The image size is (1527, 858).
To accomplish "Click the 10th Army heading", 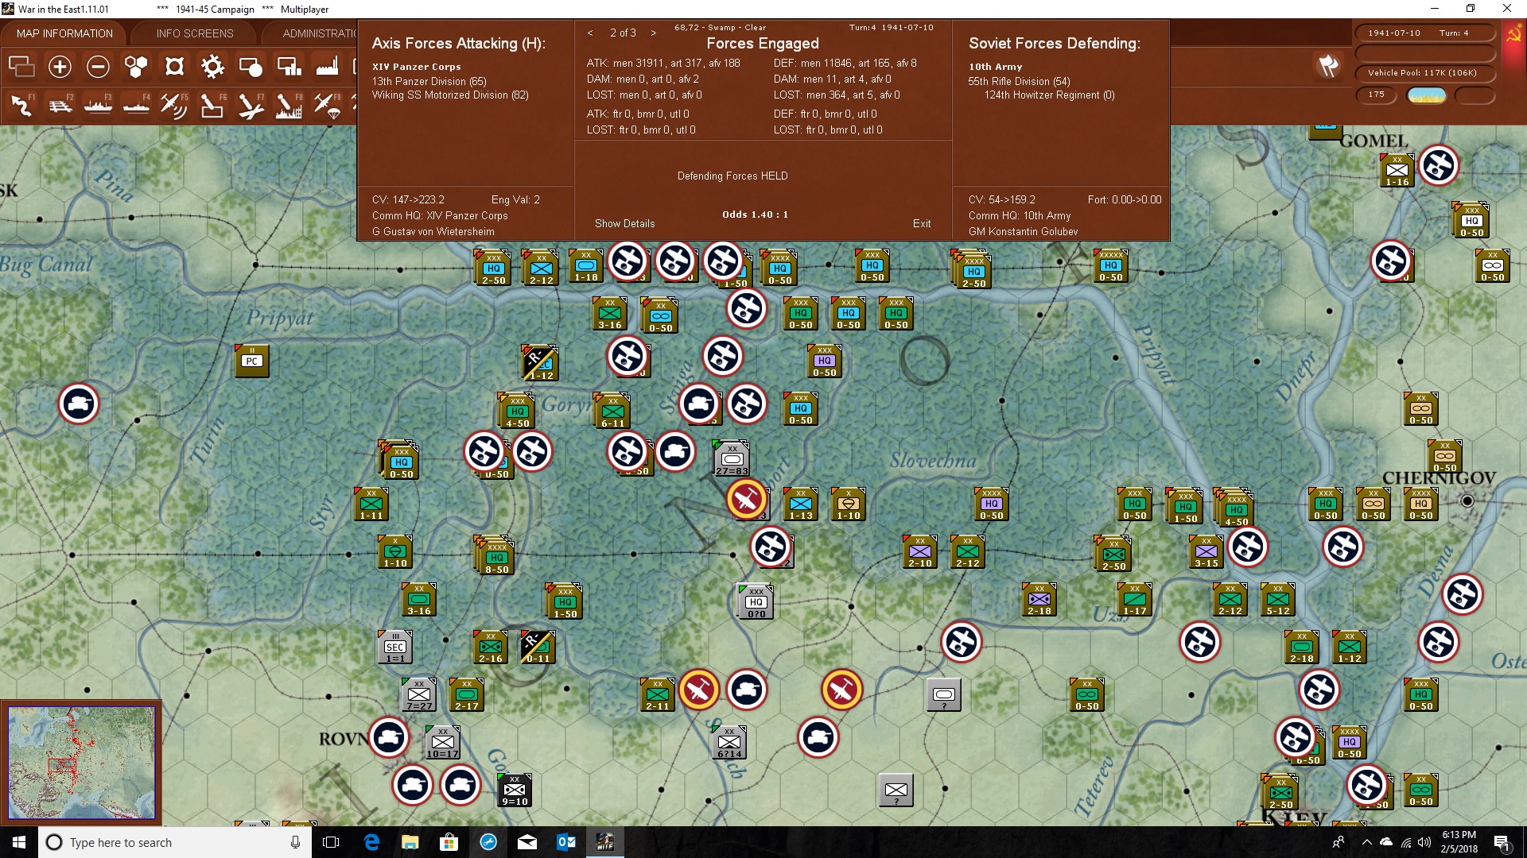I will (996, 67).
